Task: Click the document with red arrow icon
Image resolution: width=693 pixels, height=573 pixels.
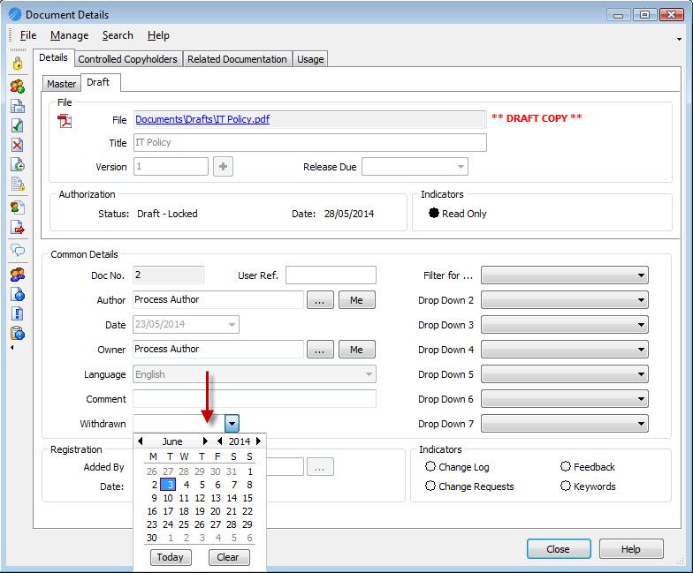Action: click(x=18, y=228)
